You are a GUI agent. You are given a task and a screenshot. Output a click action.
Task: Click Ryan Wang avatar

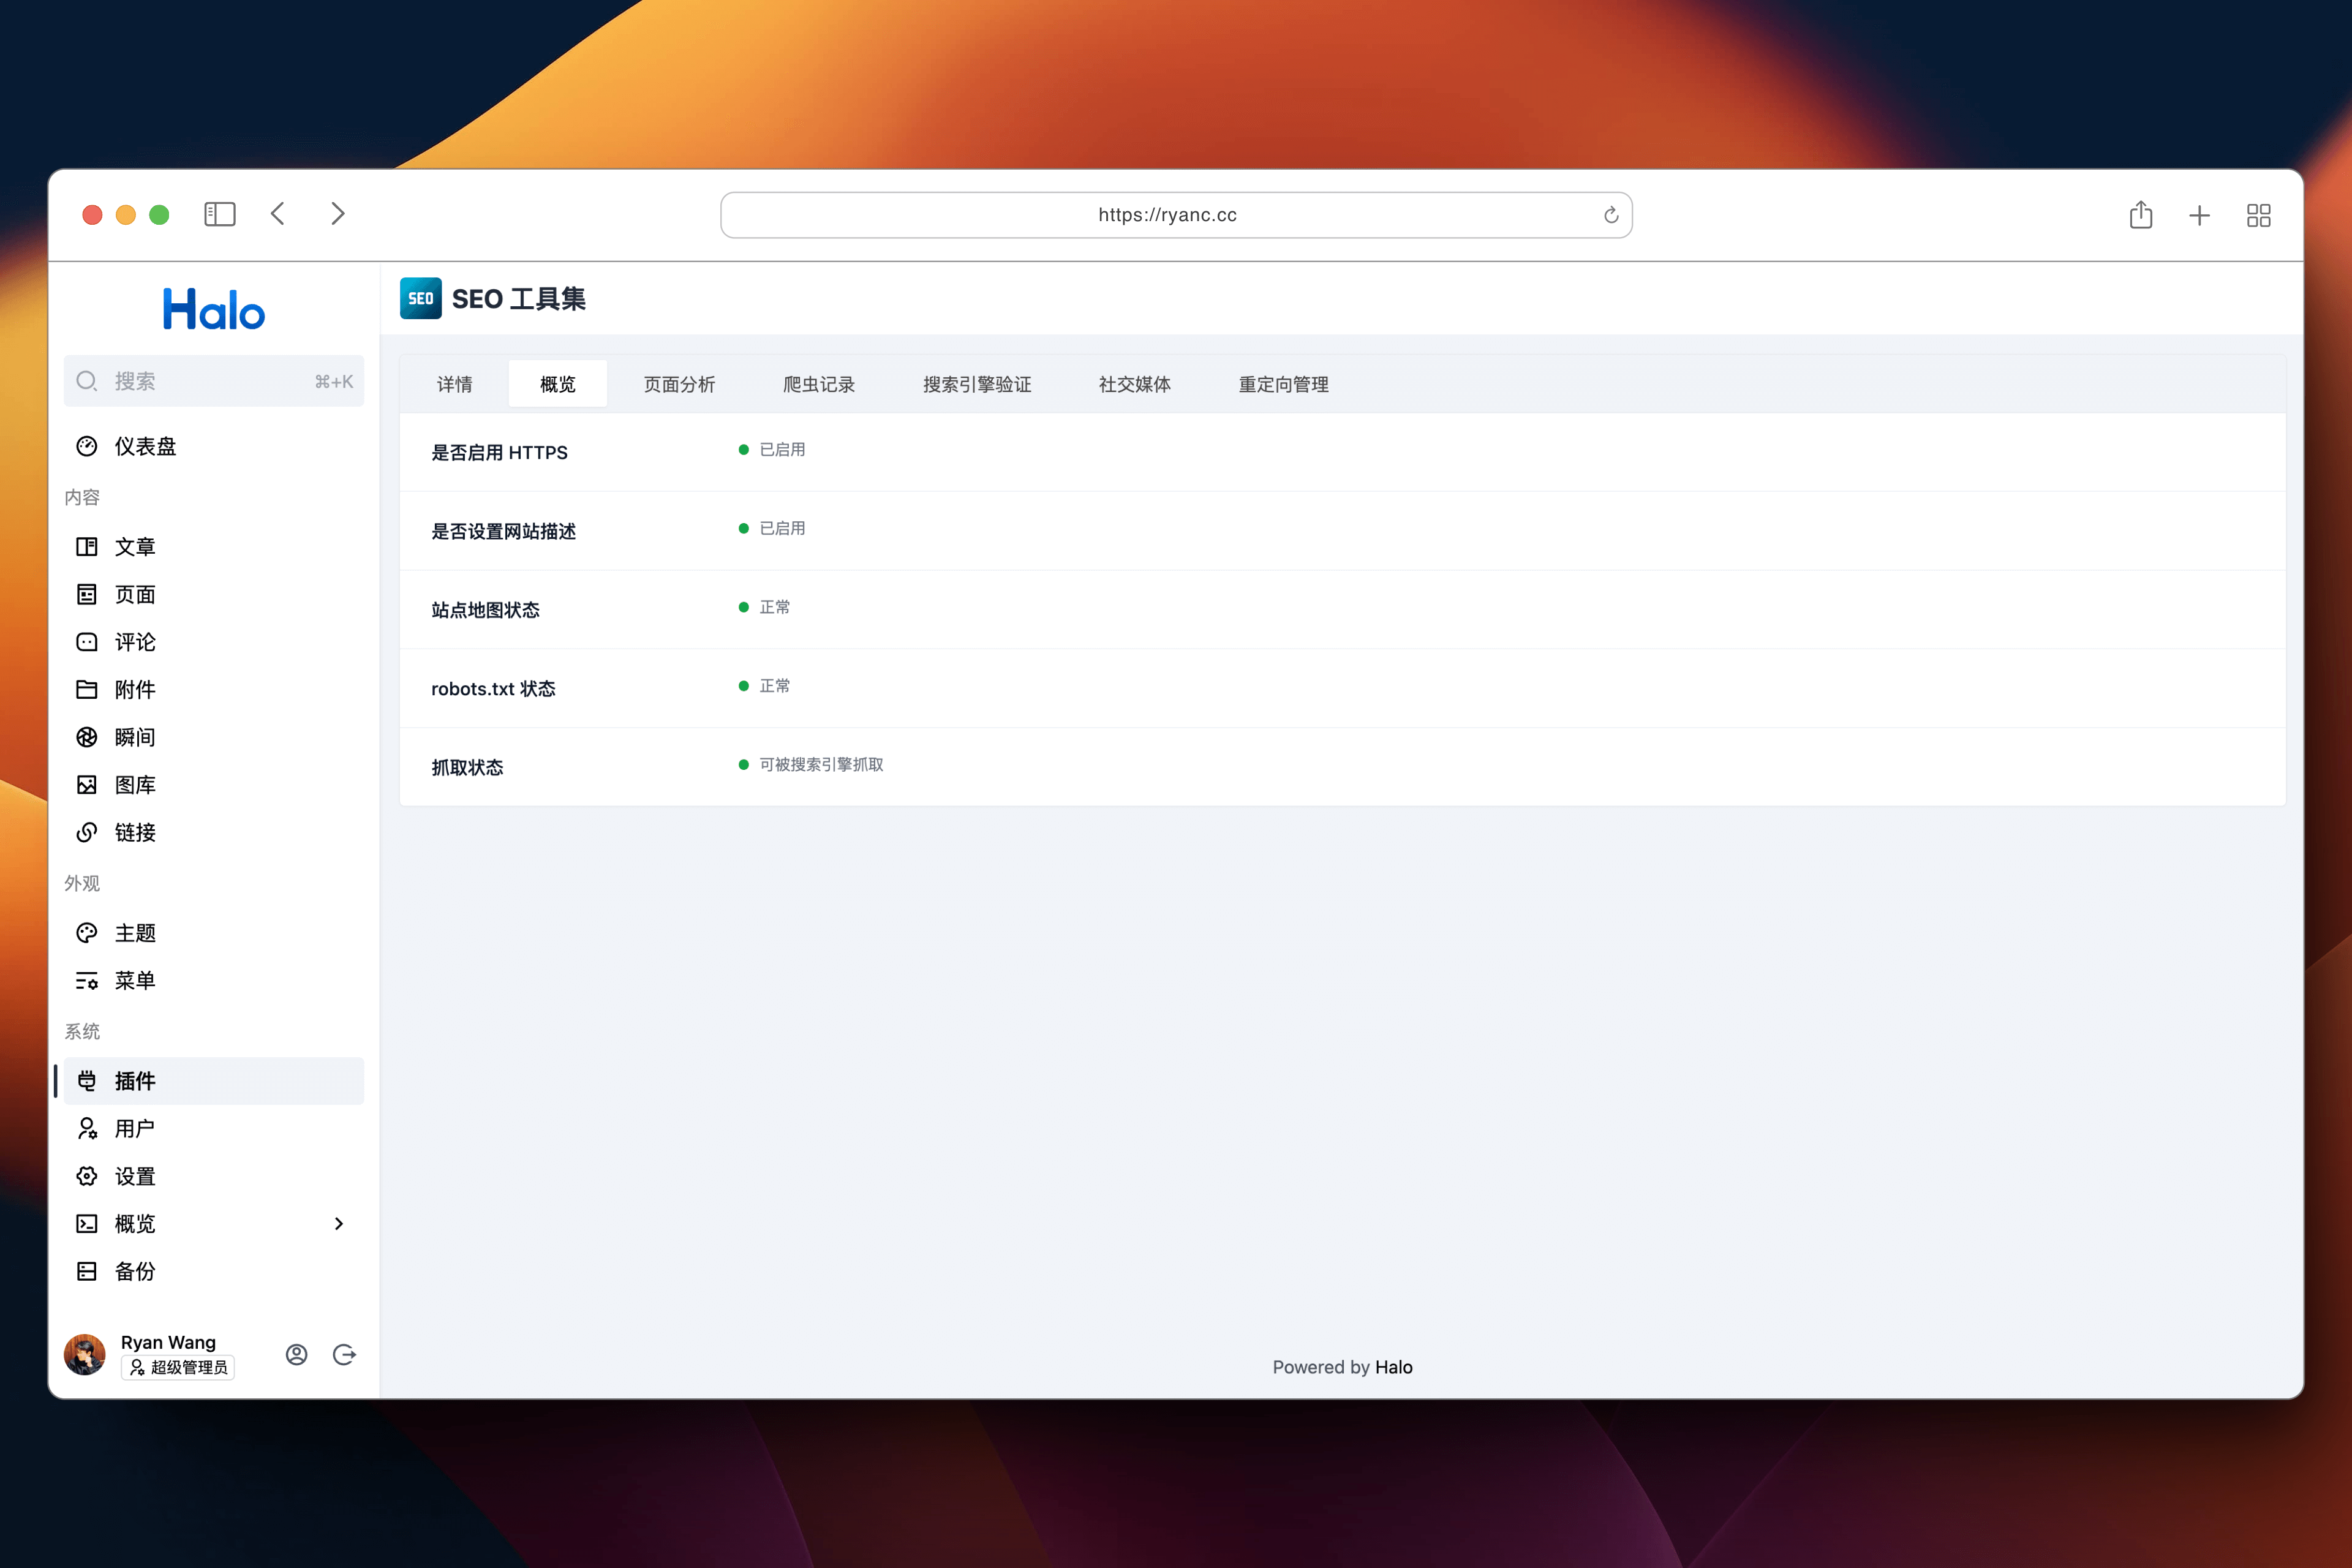(x=85, y=1355)
